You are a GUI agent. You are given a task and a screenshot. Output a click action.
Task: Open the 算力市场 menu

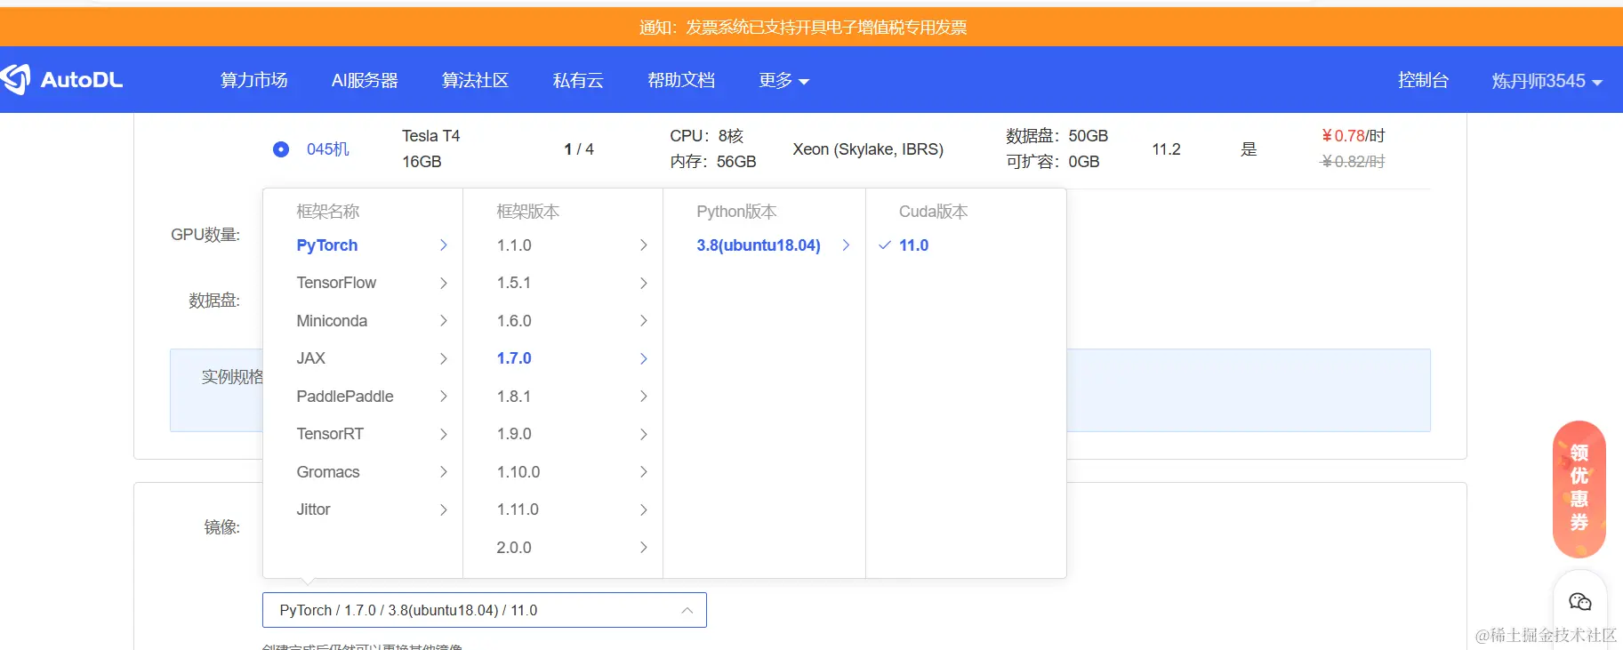[x=254, y=80]
